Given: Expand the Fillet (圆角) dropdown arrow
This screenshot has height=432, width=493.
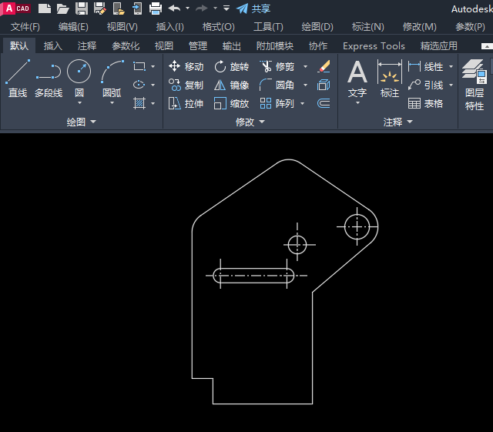Looking at the screenshot, I should coord(305,85).
